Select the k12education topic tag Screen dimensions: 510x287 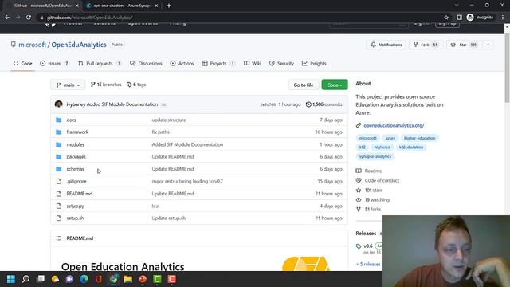[411, 147]
